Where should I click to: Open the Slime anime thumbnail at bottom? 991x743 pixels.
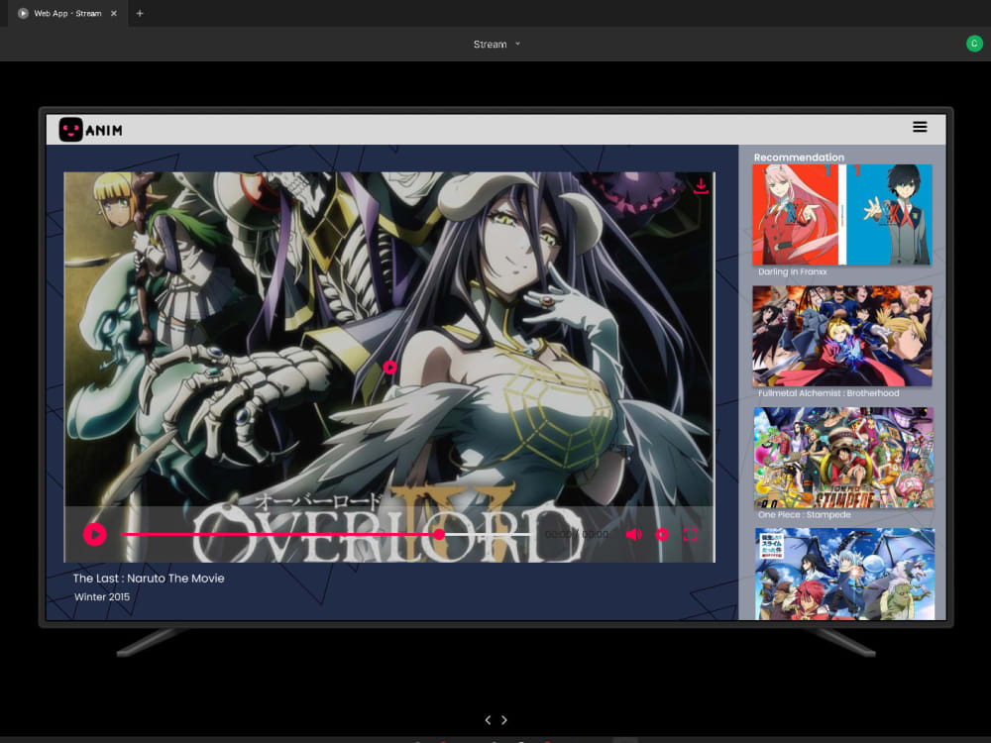coord(844,574)
